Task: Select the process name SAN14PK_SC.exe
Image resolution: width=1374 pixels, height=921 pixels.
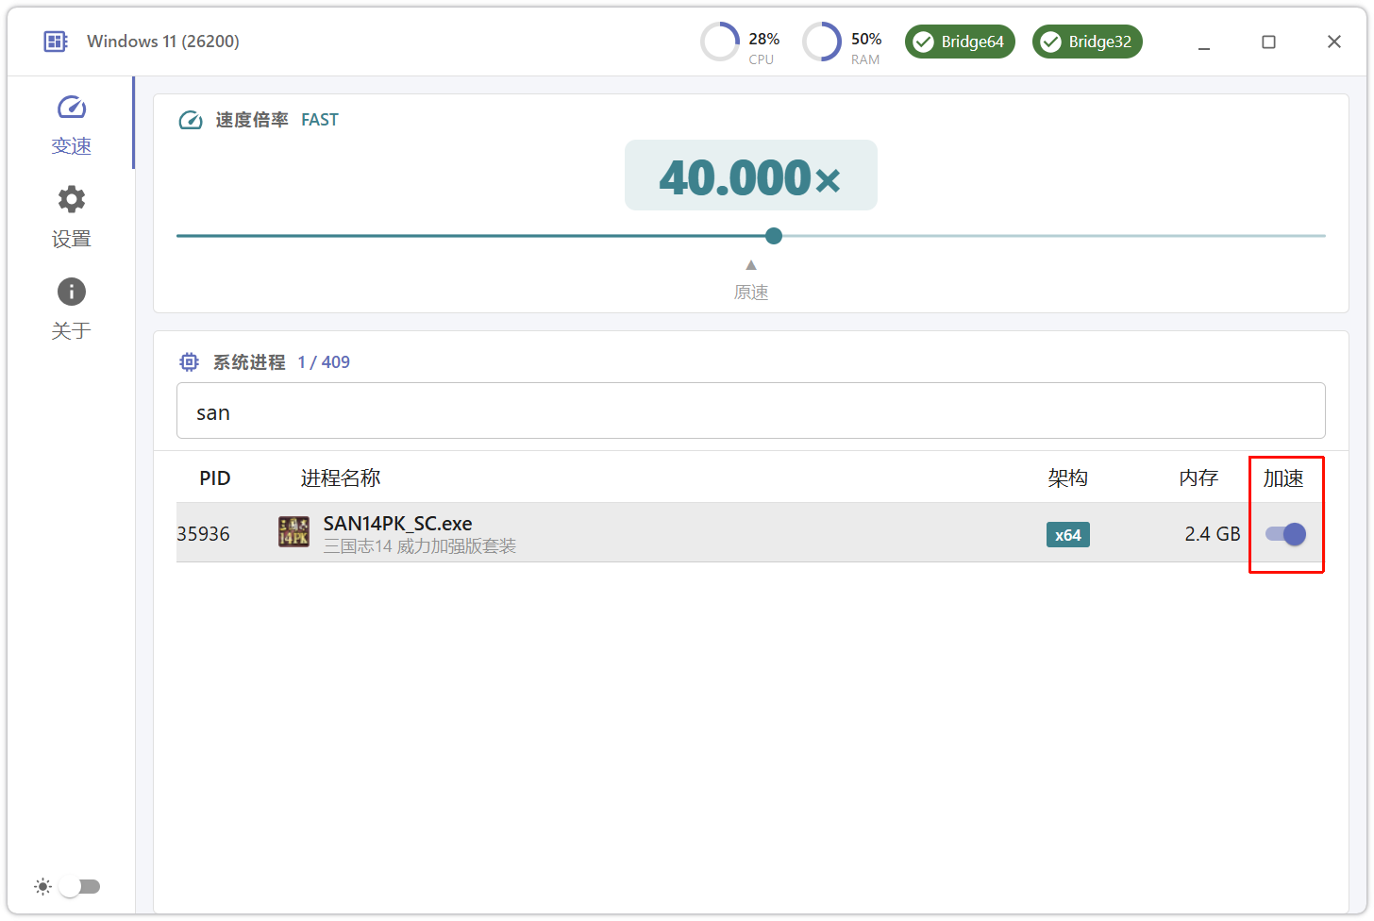Action: [x=397, y=524]
